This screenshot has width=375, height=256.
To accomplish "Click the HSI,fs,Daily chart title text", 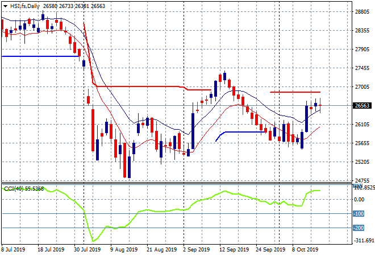I will (x=25, y=6).
